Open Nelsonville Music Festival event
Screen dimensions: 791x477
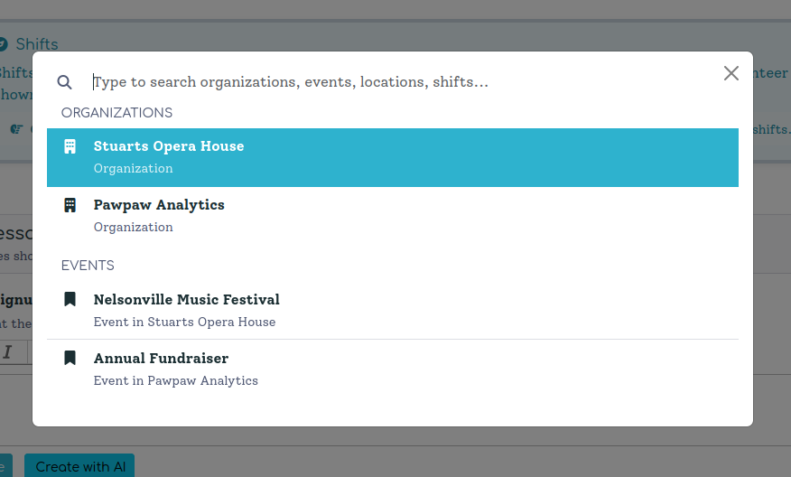[x=393, y=311]
